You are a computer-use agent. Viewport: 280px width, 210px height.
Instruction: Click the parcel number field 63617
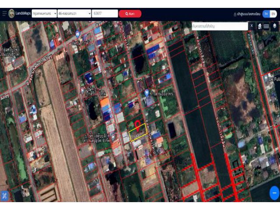coord(105,14)
